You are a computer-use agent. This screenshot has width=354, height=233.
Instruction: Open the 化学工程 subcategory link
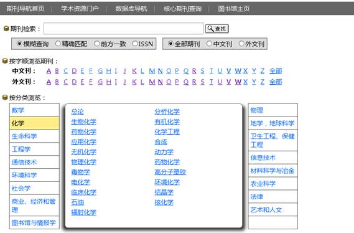[x=167, y=131]
